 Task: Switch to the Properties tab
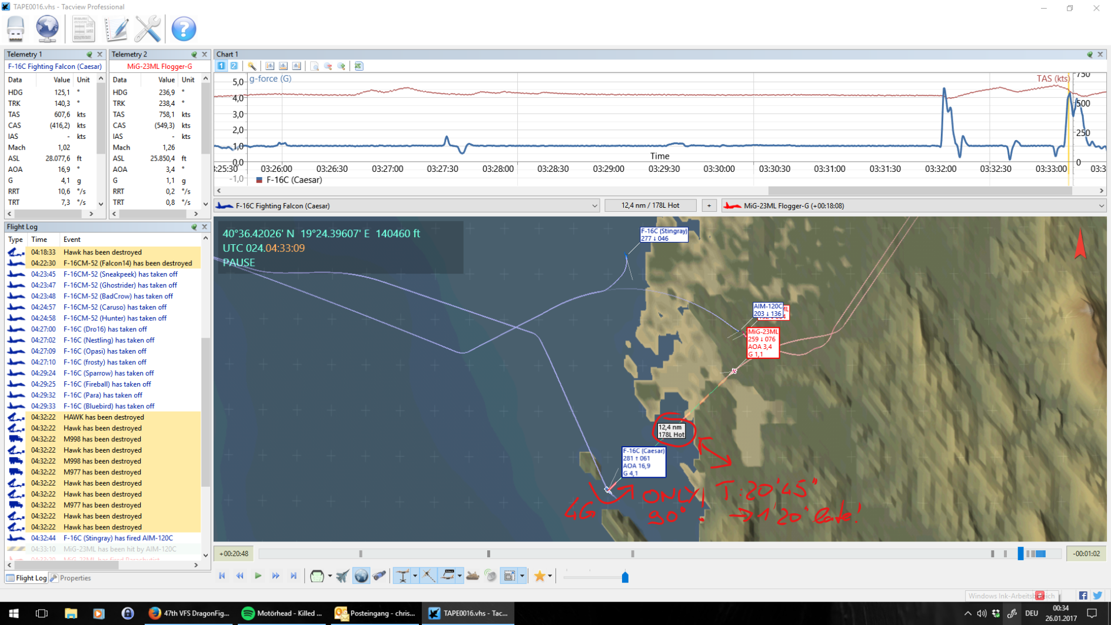click(x=71, y=578)
